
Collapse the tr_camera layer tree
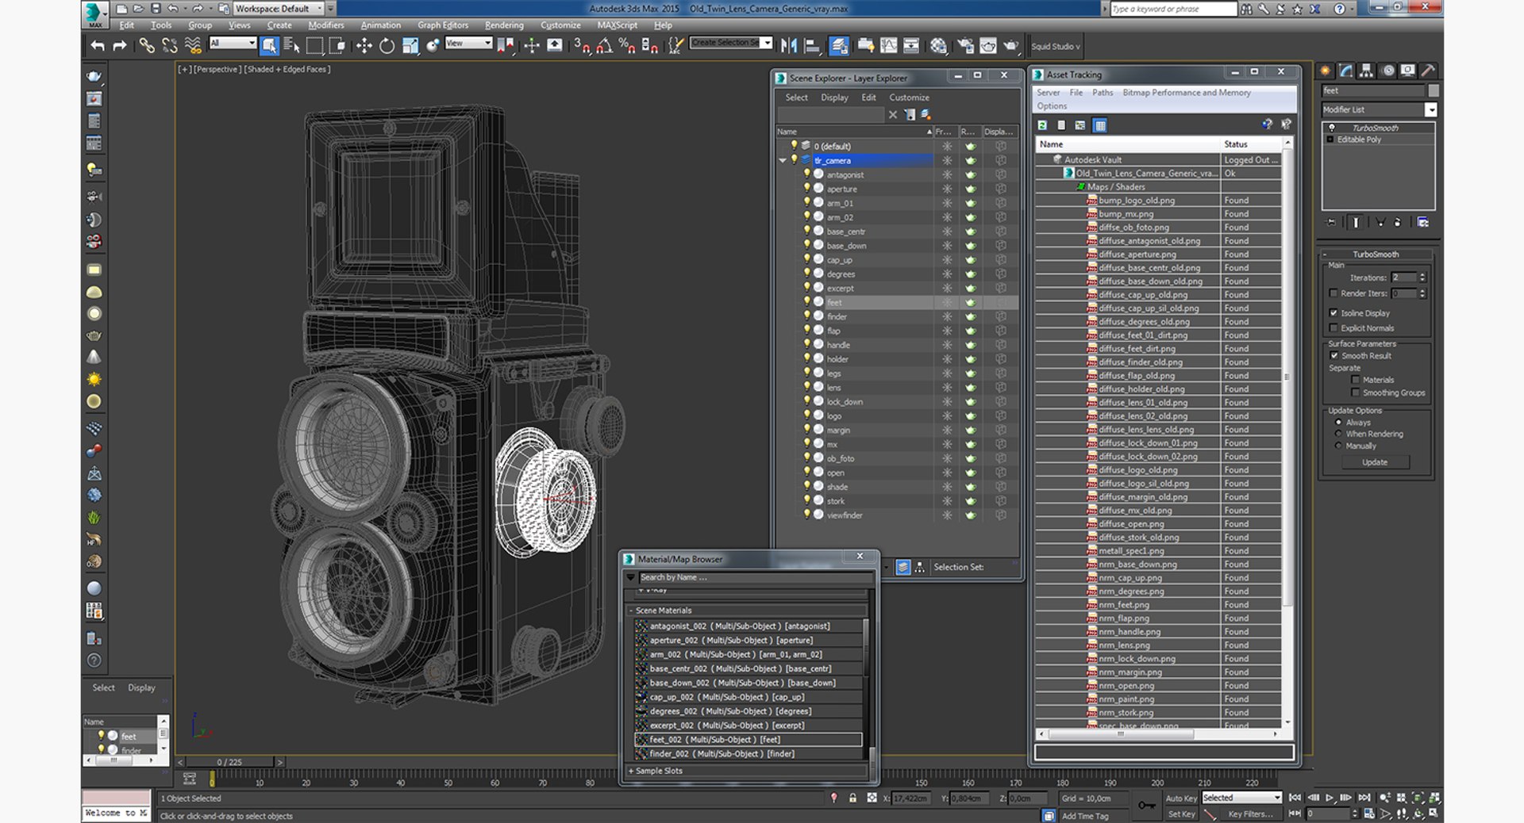(x=783, y=160)
